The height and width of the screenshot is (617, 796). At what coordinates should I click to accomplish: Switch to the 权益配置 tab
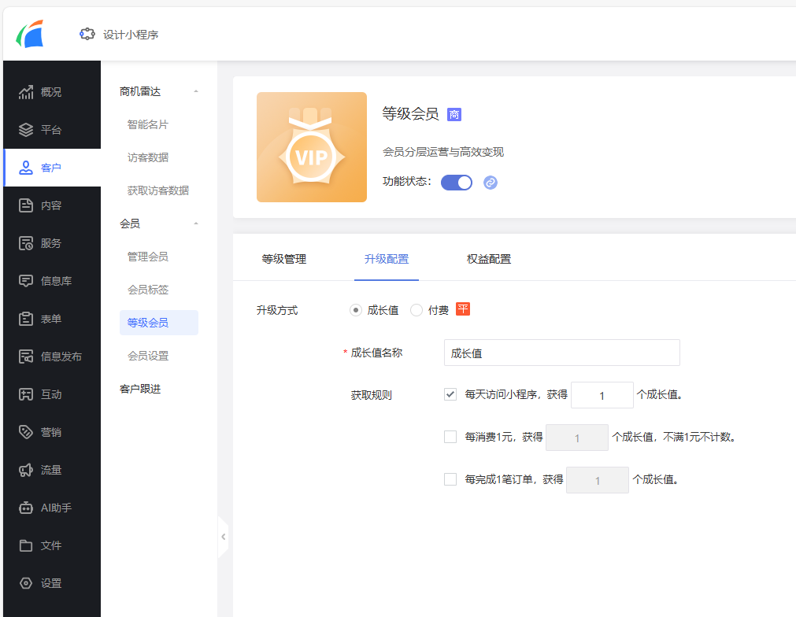point(488,260)
